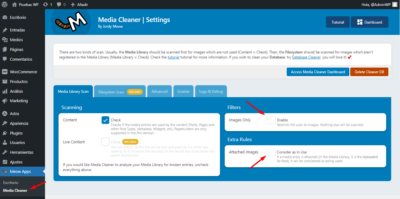Click the Ajustes settings icon
The height and width of the screenshot is (199, 400).
point(5,162)
